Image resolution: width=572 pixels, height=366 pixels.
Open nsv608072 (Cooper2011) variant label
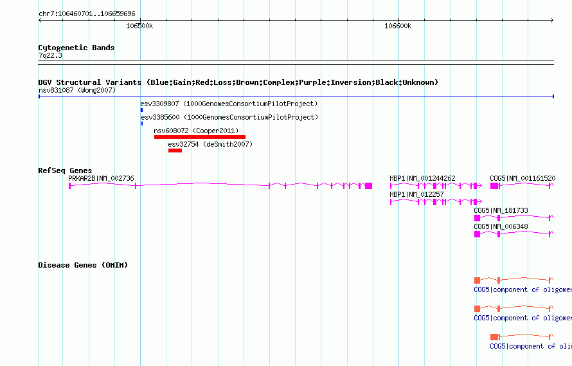196,131
